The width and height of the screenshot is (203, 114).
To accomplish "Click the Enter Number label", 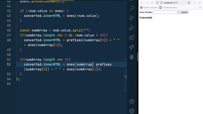I will point(146,12).
